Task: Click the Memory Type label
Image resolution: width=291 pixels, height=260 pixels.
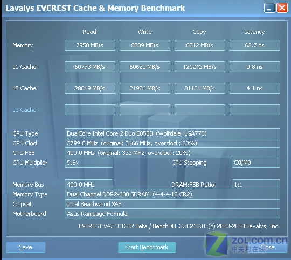Action: coord(30,194)
